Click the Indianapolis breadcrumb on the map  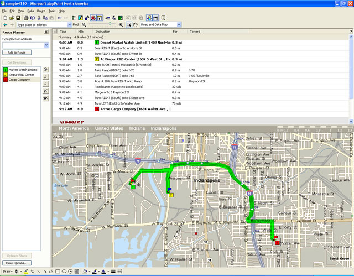coord(164,128)
